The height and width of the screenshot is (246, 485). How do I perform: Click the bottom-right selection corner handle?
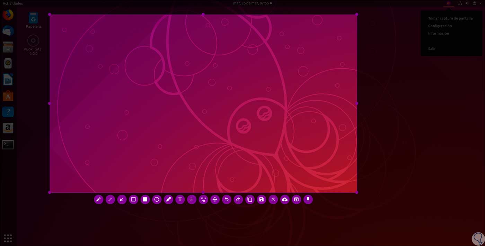coord(357,192)
